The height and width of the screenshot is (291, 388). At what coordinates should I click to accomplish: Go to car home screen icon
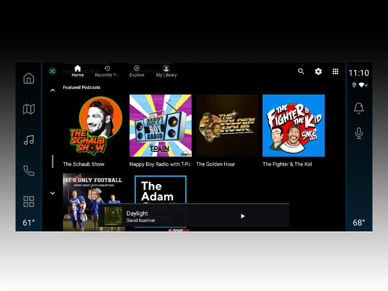[29, 78]
